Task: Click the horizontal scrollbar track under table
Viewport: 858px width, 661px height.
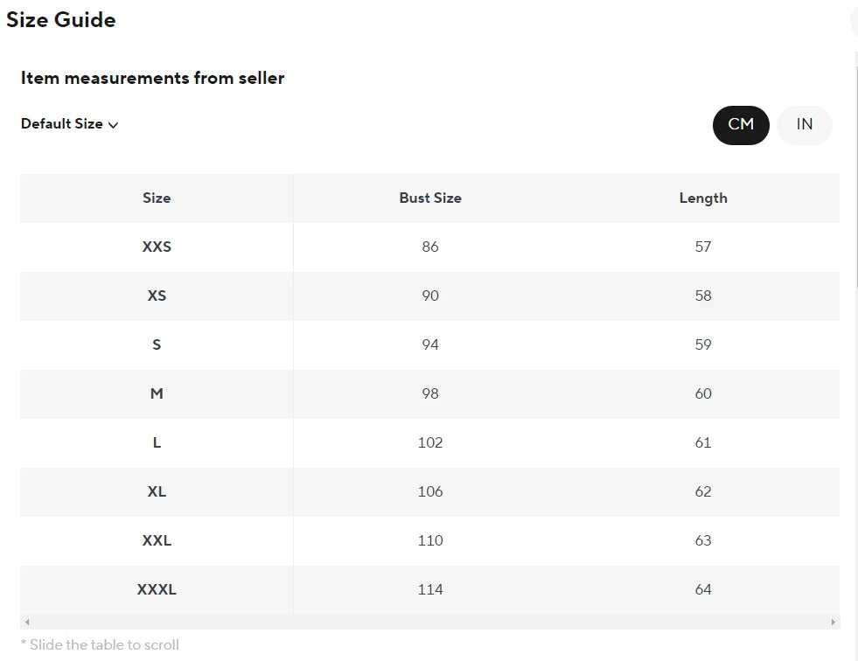Action: coord(429,623)
